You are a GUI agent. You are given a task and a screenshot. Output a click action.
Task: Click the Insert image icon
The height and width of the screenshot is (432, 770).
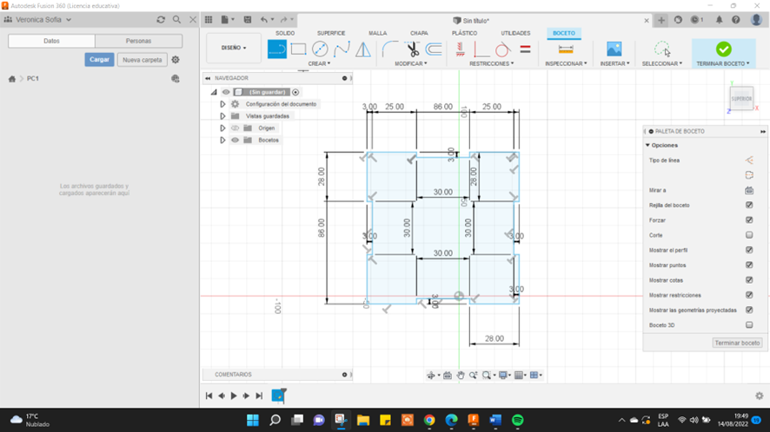point(614,49)
